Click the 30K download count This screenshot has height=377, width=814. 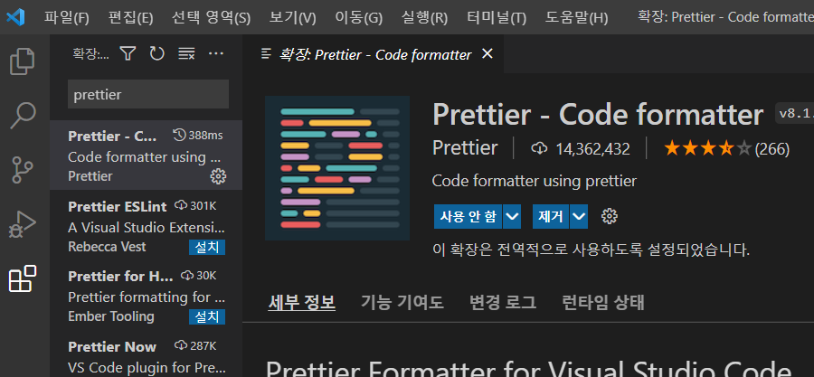[x=205, y=276]
